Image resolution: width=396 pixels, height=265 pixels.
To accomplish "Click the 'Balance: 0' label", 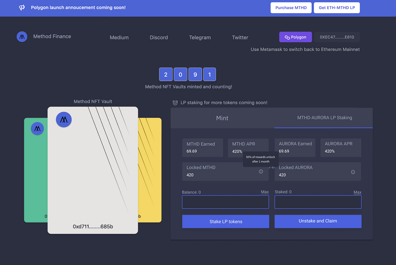I will [191, 192].
